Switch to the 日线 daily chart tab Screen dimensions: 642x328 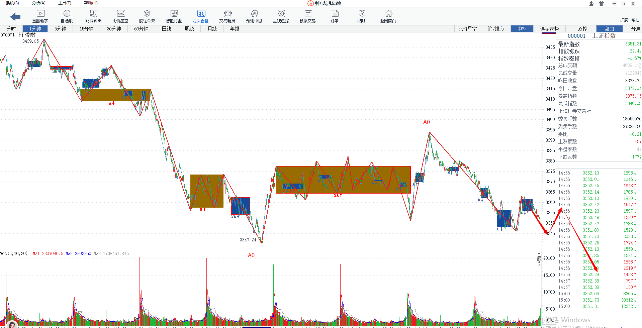pos(167,29)
